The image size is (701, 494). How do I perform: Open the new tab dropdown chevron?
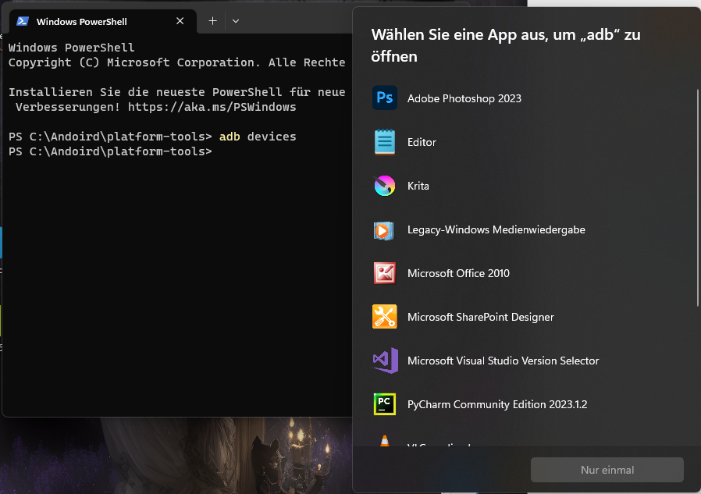236,21
